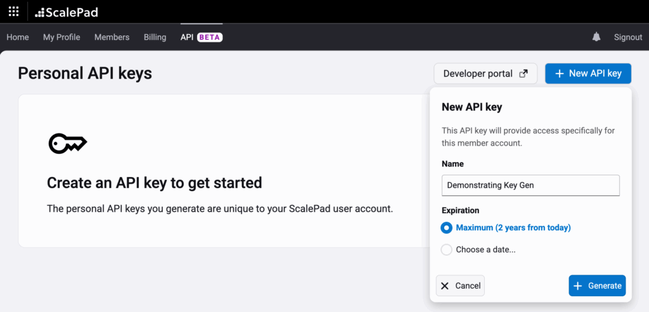Switch to the Members tab
Image resolution: width=649 pixels, height=312 pixels.
pyautogui.click(x=112, y=37)
